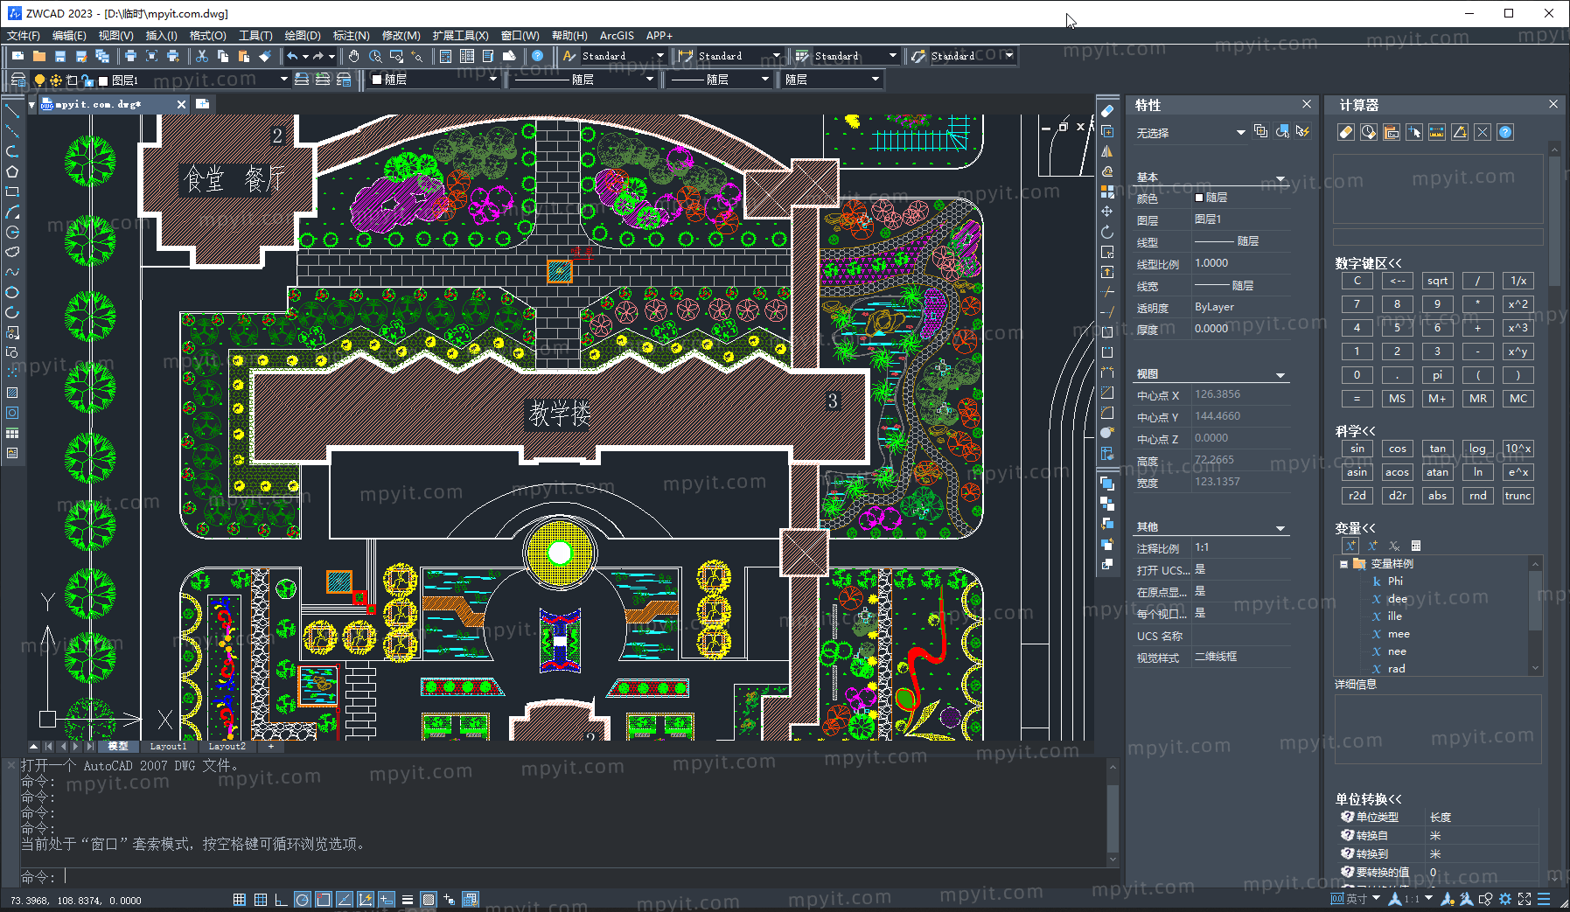1570x912 pixels.
Task: Toggle Lineweight display in the status bar
Action: click(408, 900)
